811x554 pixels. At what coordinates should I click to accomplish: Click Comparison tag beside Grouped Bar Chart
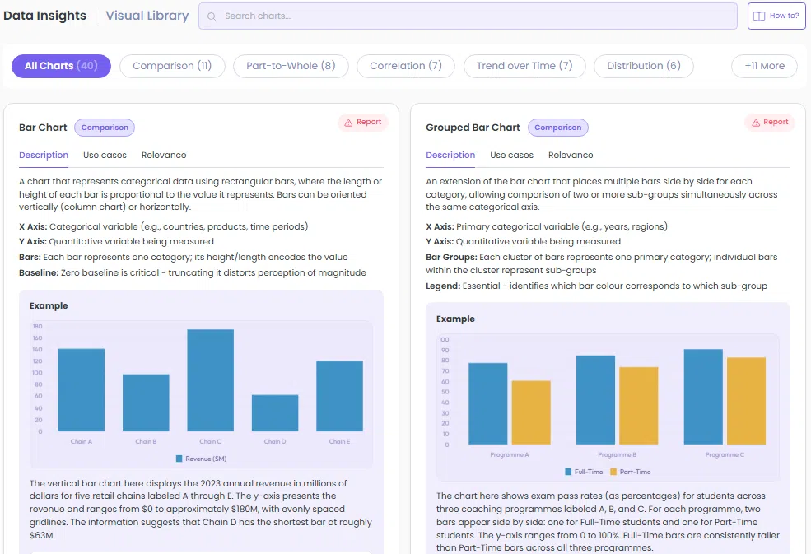557,128
